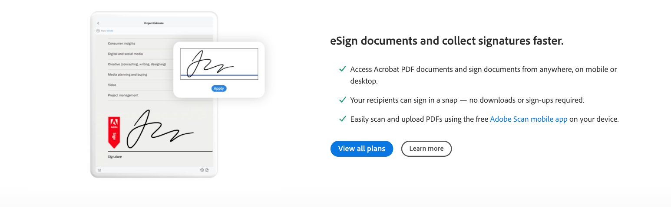Click the Learn more button

pos(426,149)
